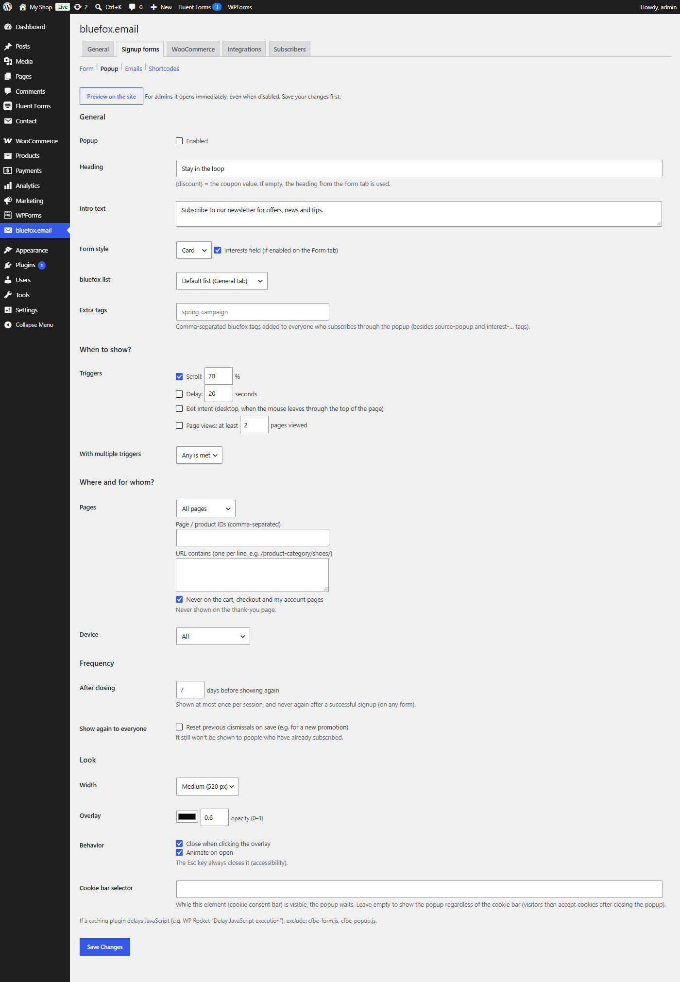Click the overlay opacity value field

click(215, 817)
